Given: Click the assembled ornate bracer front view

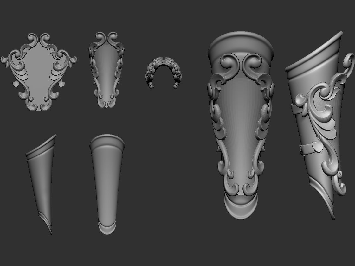Looking at the screenshot, I should (x=241, y=125).
